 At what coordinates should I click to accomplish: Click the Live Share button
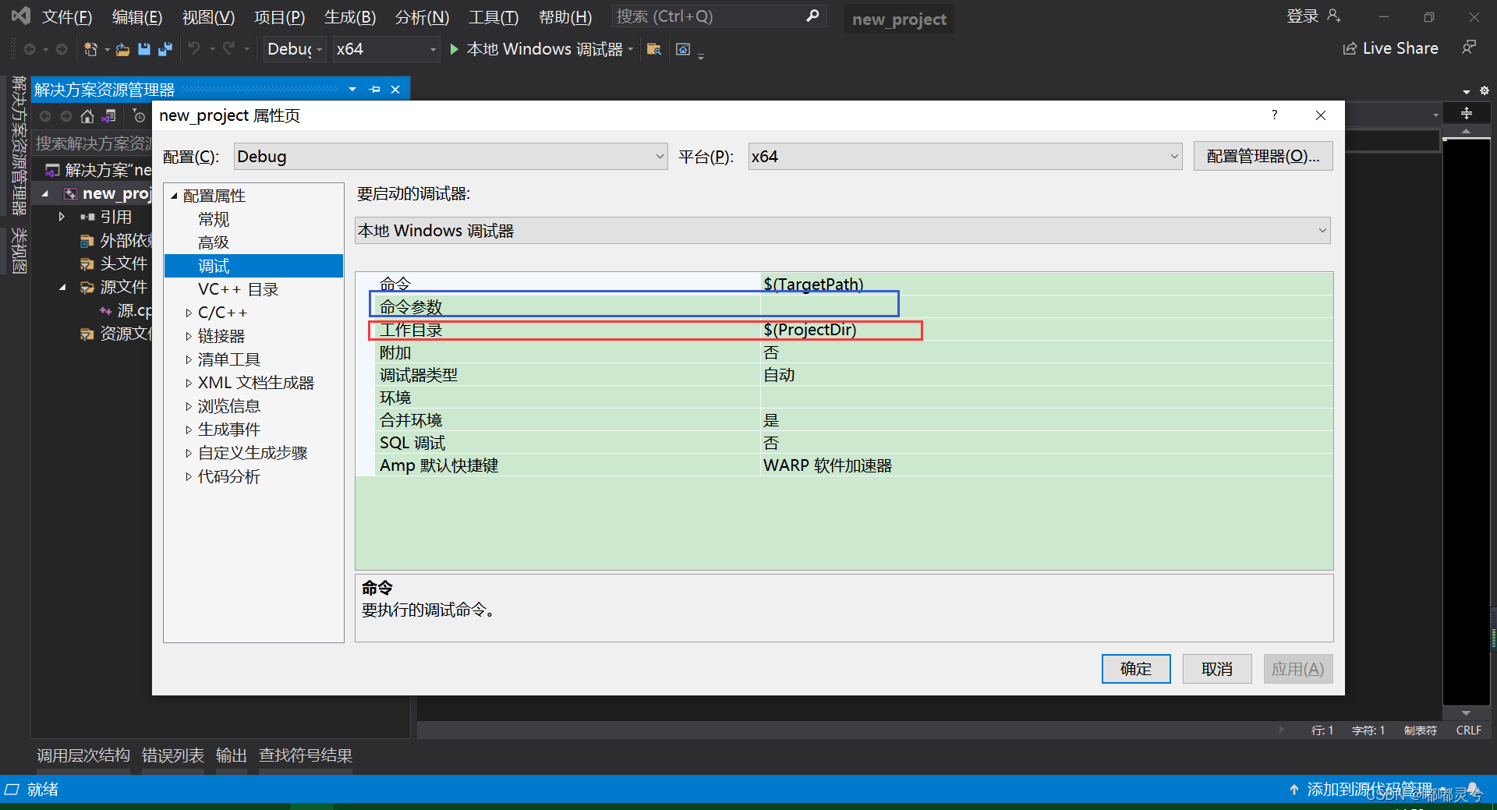1391,48
